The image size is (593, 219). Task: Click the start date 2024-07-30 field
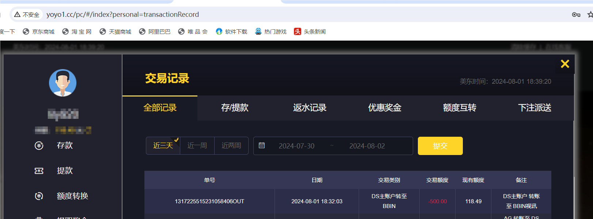(x=296, y=146)
